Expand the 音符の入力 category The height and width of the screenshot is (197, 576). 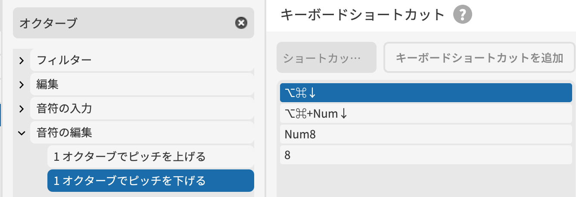click(x=21, y=109)
